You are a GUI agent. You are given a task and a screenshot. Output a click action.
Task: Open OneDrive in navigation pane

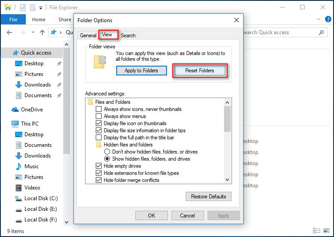click(x=27, y=109)
